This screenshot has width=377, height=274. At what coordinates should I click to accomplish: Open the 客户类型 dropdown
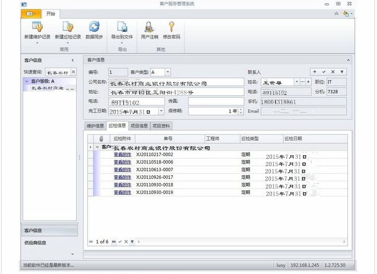tap(168, 72)
